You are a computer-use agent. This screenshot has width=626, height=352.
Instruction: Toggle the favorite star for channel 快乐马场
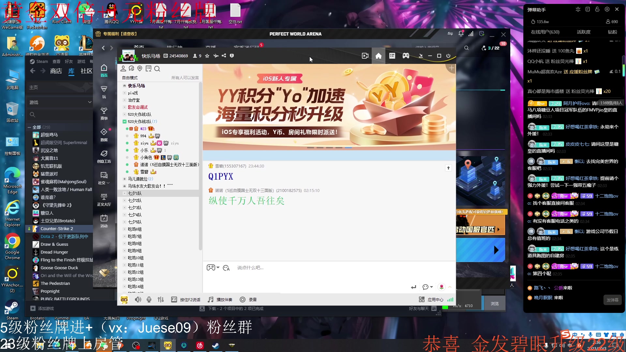tap(207, 56)
